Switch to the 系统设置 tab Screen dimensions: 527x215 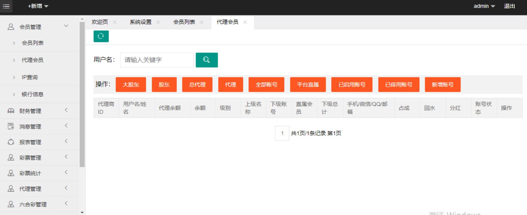140,22
